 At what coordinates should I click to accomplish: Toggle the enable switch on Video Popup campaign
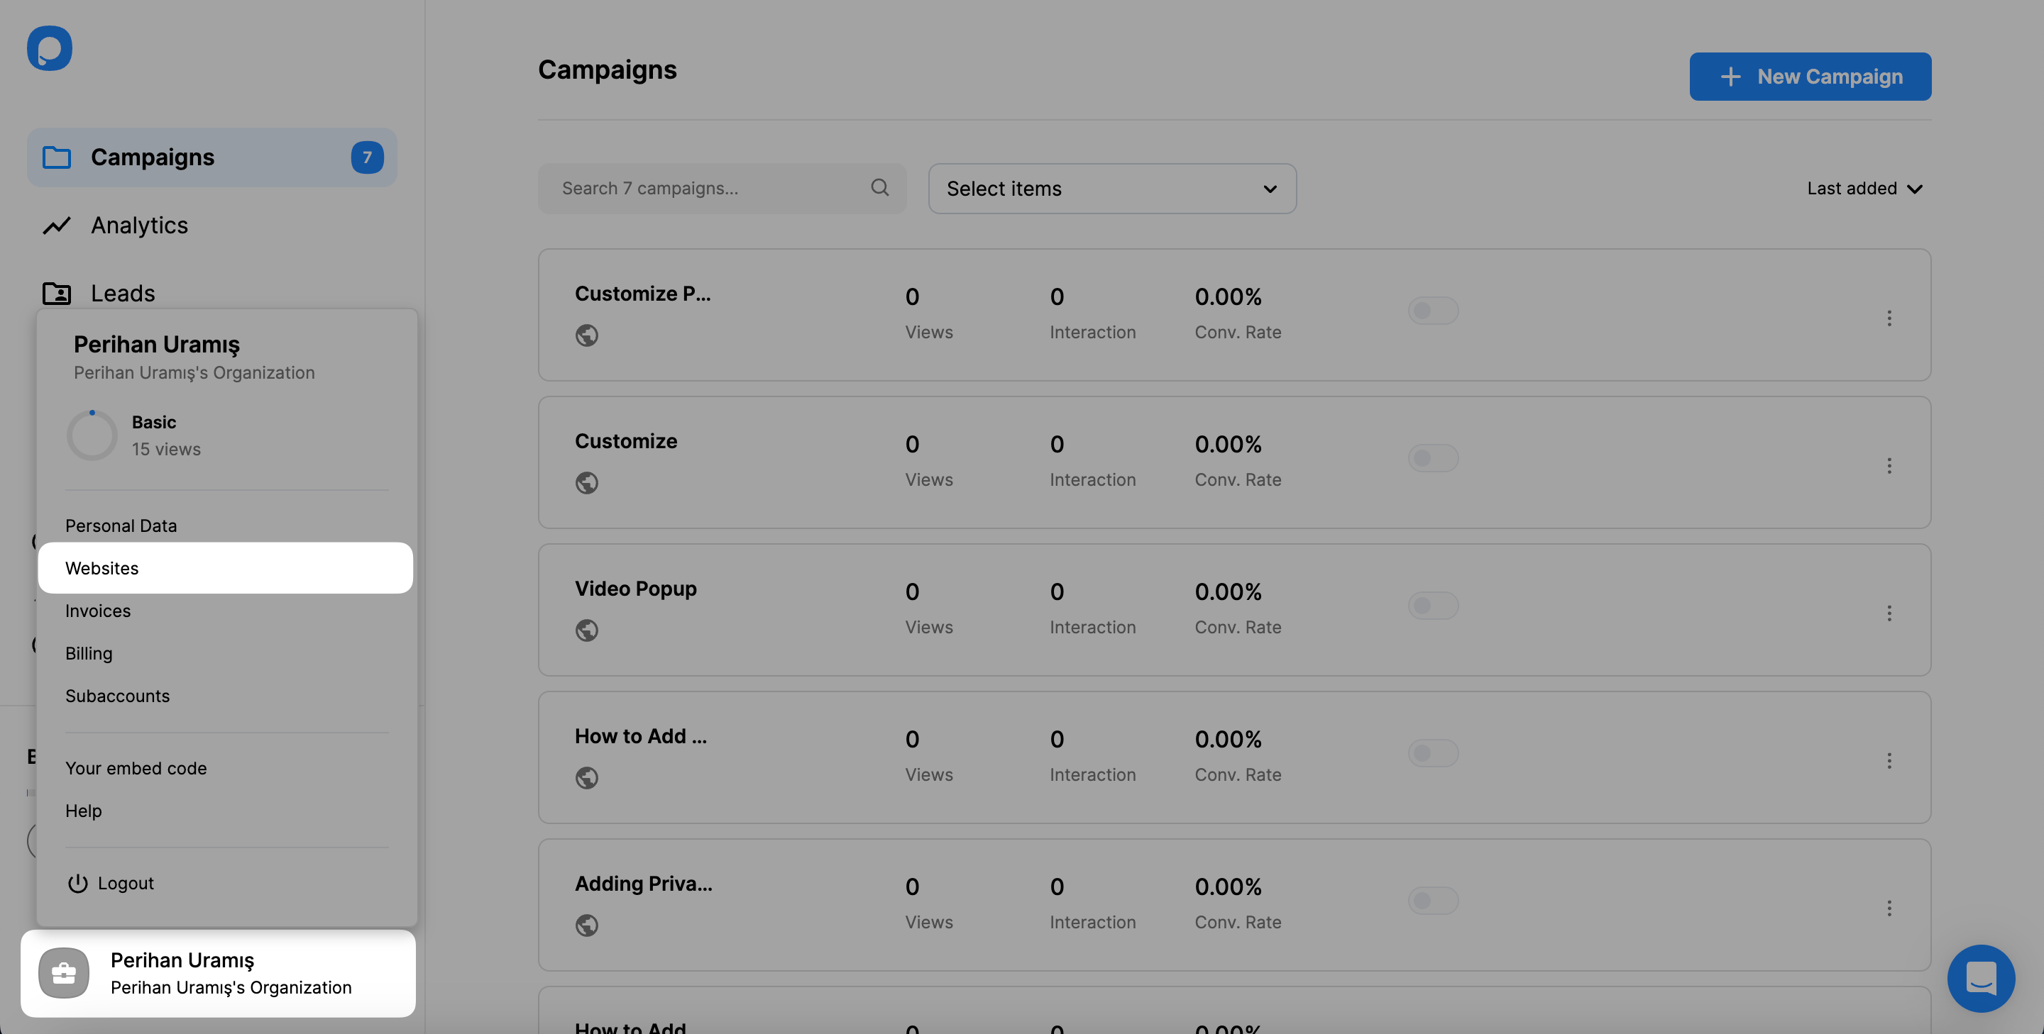click(x=1433, y=606)
